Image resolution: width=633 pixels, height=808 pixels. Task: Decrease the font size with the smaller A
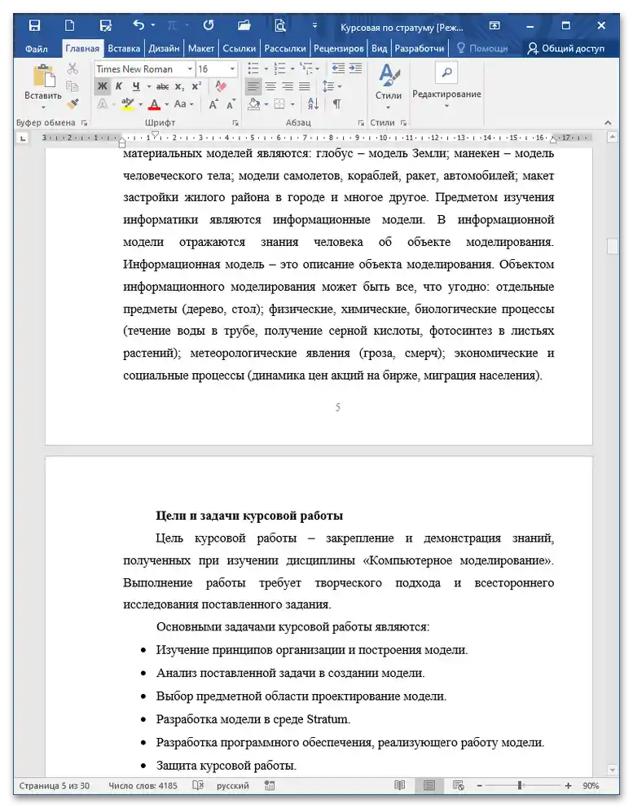(x=231, y=104)
